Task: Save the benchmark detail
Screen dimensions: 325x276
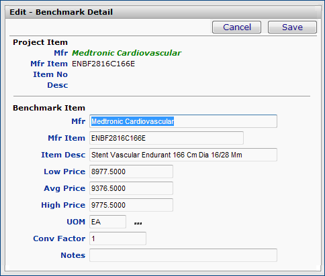Action: coord(292,27)
